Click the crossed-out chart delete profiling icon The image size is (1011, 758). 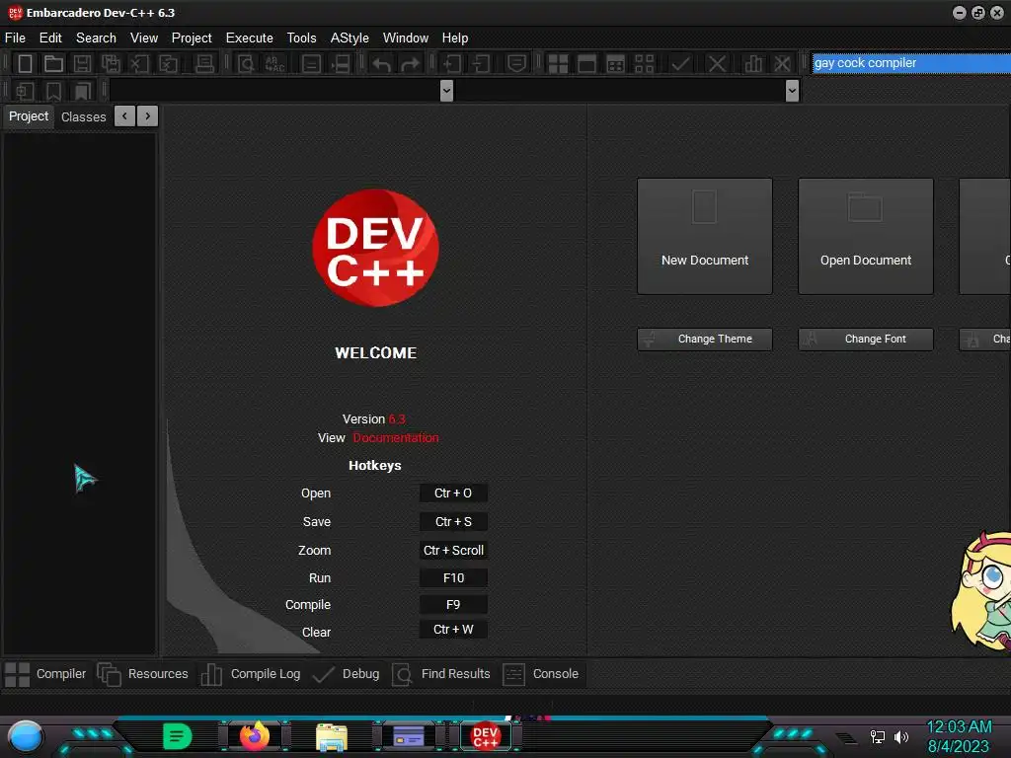(782, 63)
